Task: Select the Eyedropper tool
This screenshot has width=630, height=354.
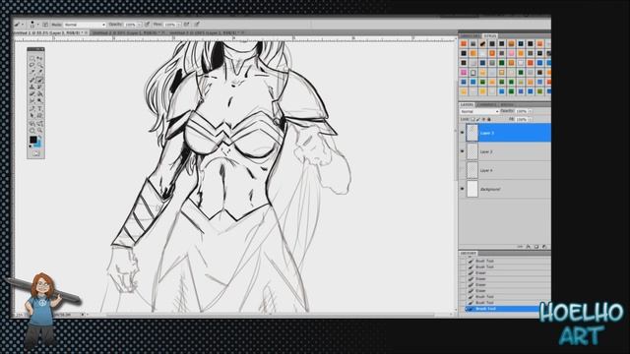Action: (39, 72)
